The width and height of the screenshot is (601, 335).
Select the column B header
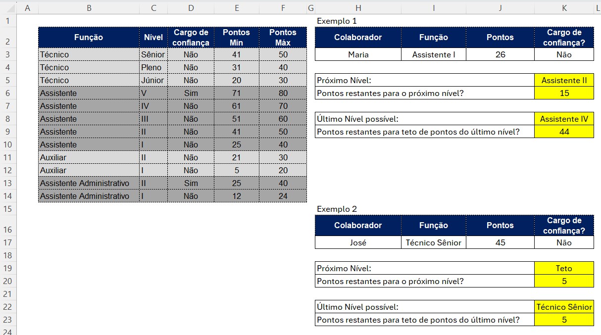[x=89, y=8]
